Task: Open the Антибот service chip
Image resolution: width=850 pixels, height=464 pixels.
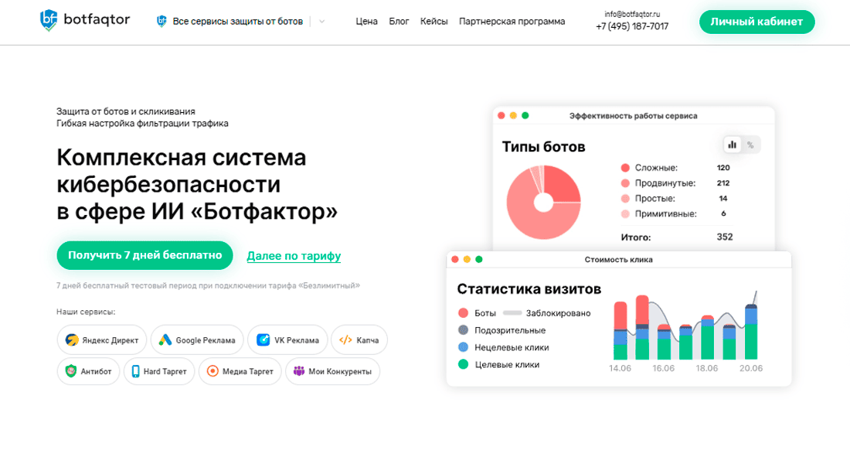Action: (x=88, y=372)
